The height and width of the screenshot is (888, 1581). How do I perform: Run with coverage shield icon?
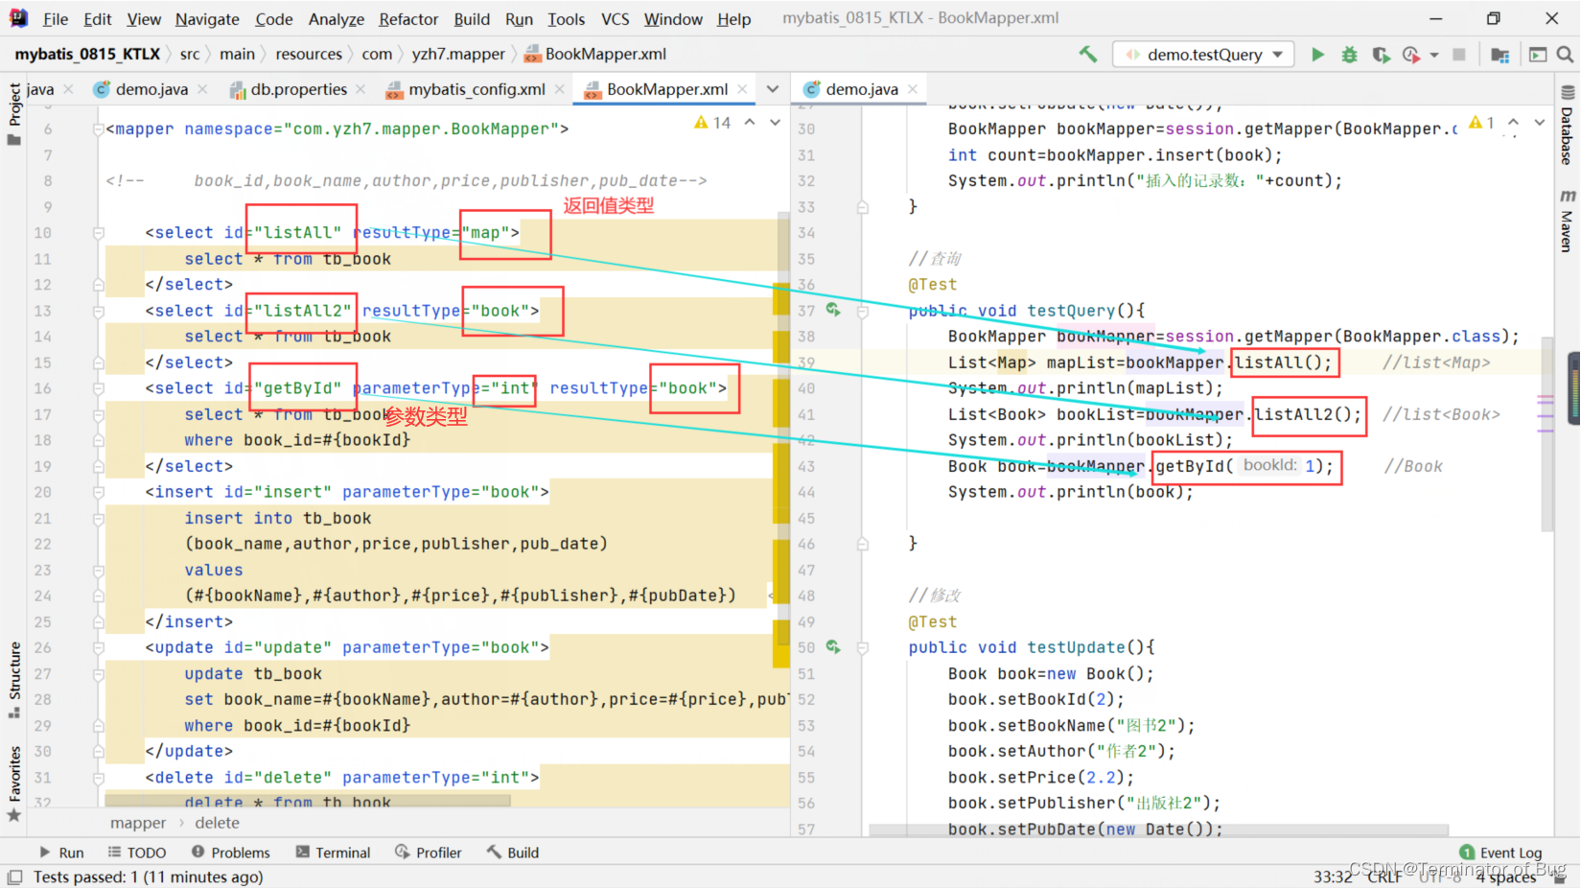point(1381,55)
